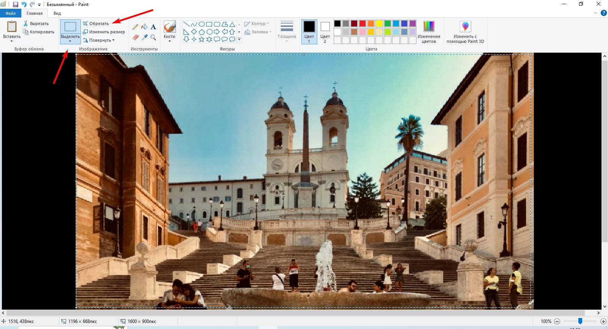Select the Fill with color bucket tool
Screen dimensions: 608x329
pyautogui.click(x=144, y=27)
